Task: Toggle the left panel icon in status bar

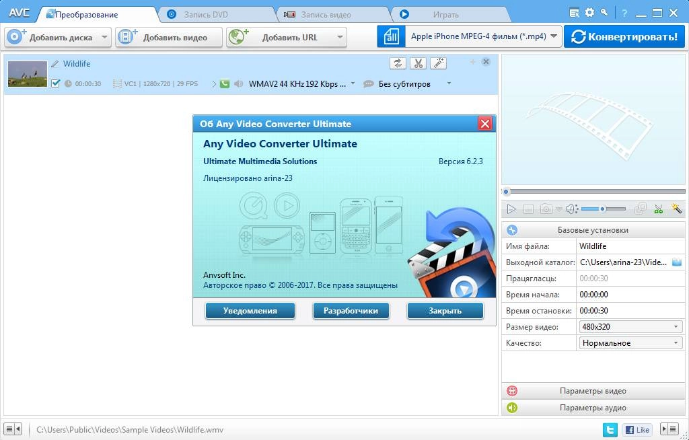Action: (x=13, y=429)
